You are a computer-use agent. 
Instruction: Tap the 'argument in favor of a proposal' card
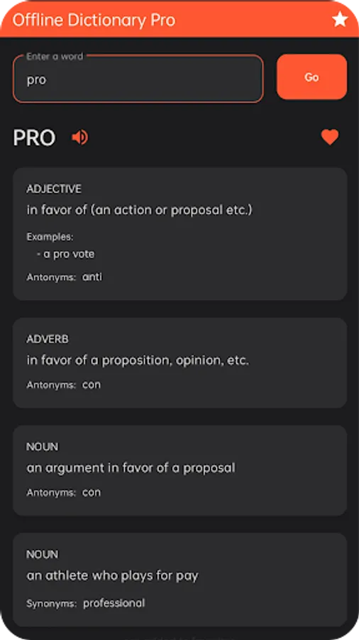point(180,471)
